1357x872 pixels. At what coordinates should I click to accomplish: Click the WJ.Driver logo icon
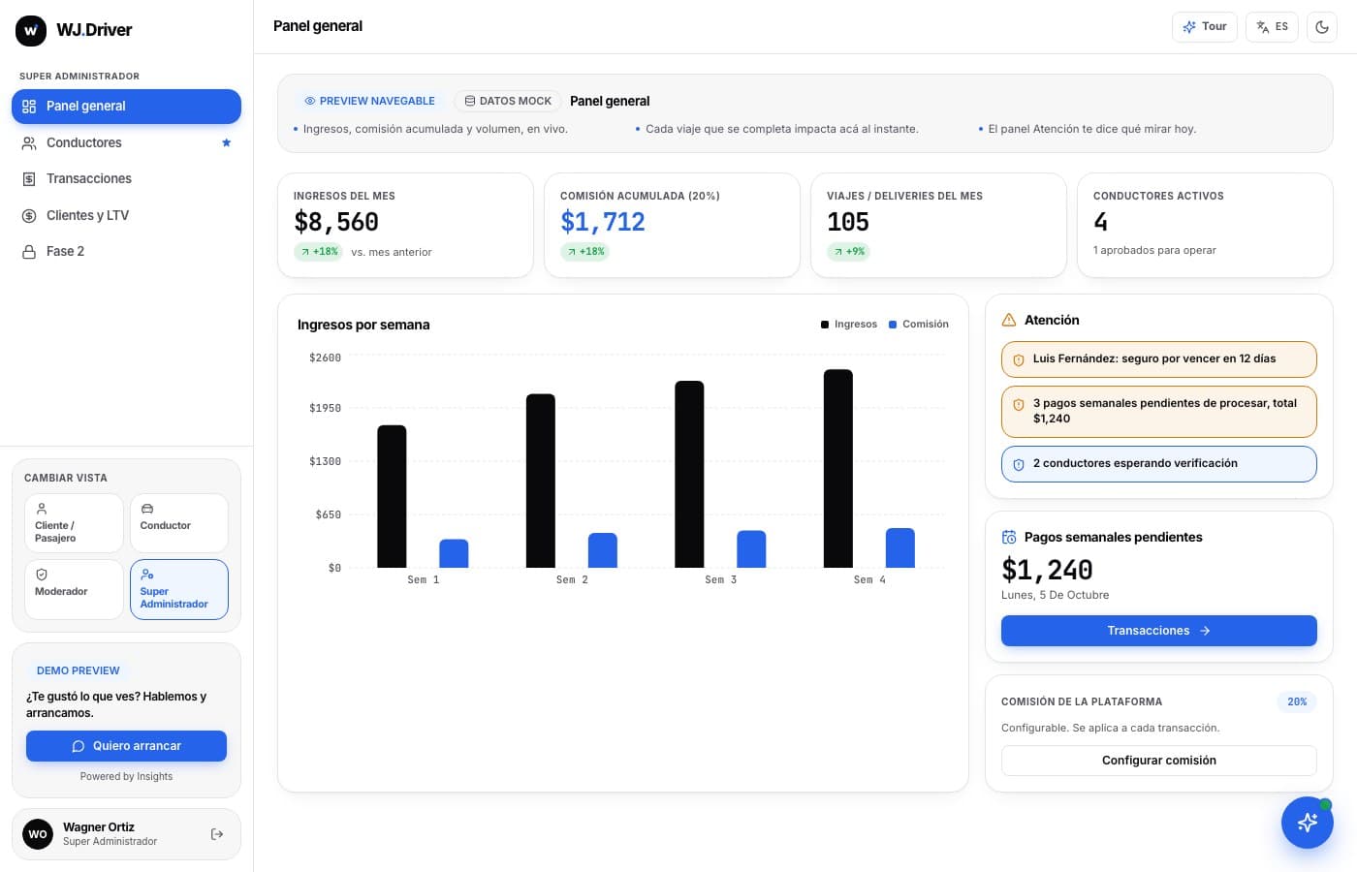click(31, 30)
